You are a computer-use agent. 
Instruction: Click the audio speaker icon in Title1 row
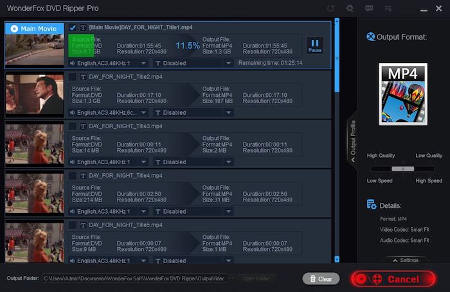[x=72, y=63]
